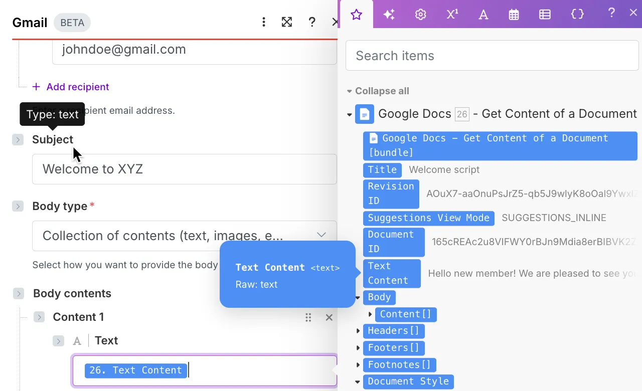Open Gmail module help icon

point(312,22)
